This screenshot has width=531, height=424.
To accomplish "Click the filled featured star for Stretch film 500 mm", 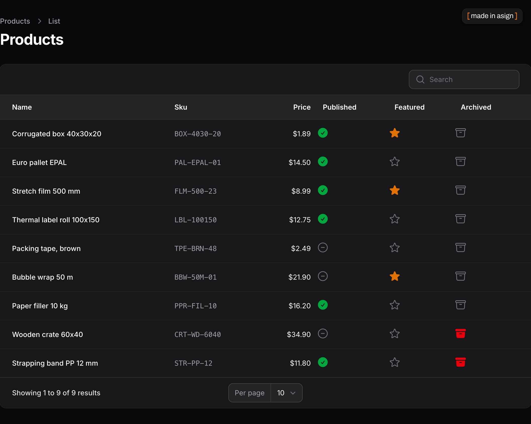I will pyautogui.click(x=394, y=190).
